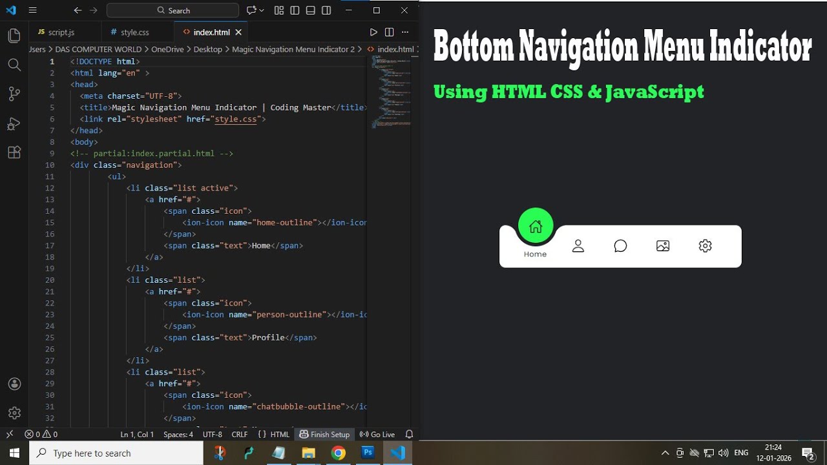This screenshot has height=465, width=827.
Task: Click the settings gear icon in preview
Action: pos(706,246)
